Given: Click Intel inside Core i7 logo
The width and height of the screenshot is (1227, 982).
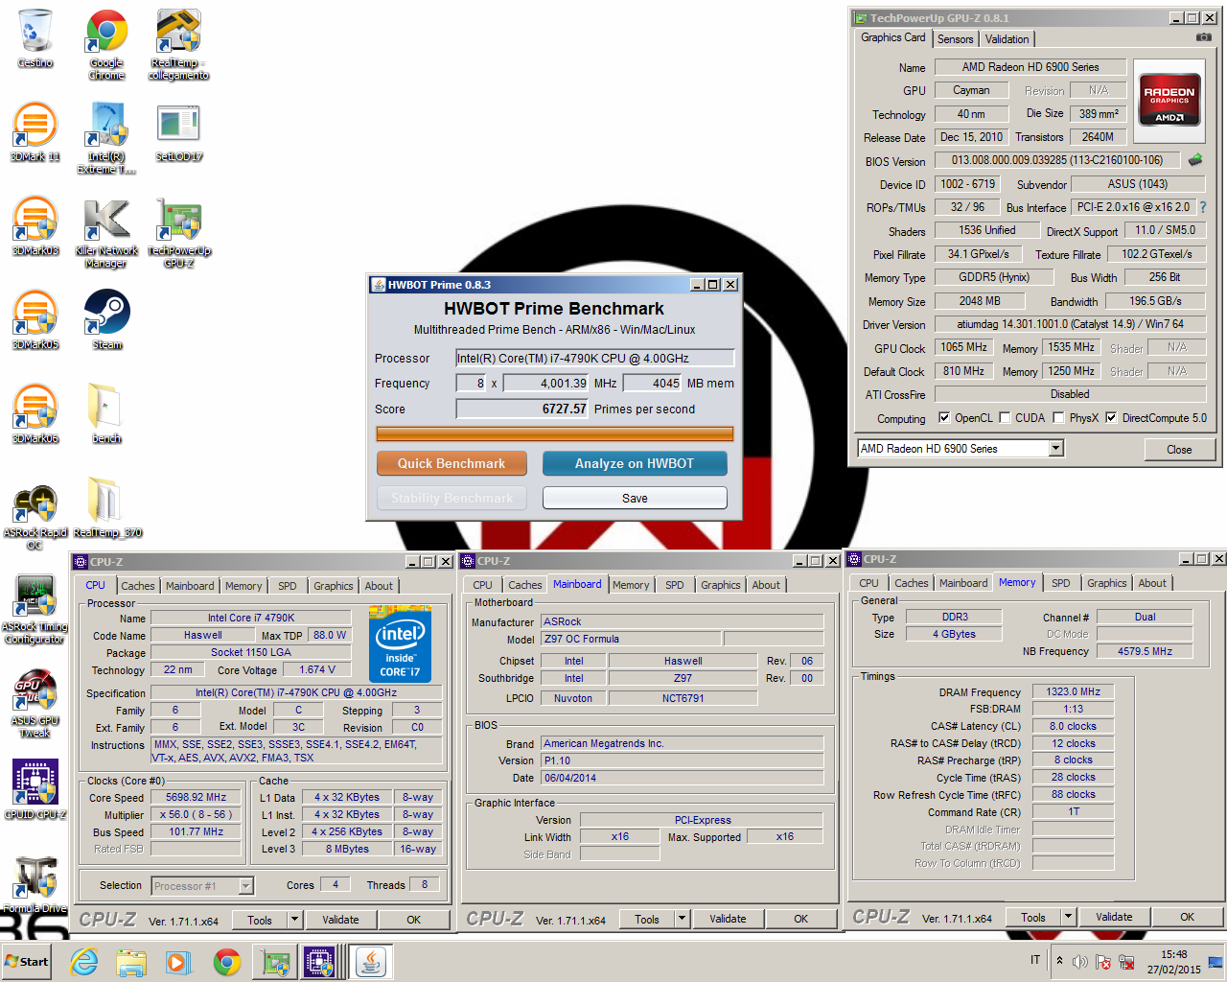Looking at the screenshot, I should point(400,645).
